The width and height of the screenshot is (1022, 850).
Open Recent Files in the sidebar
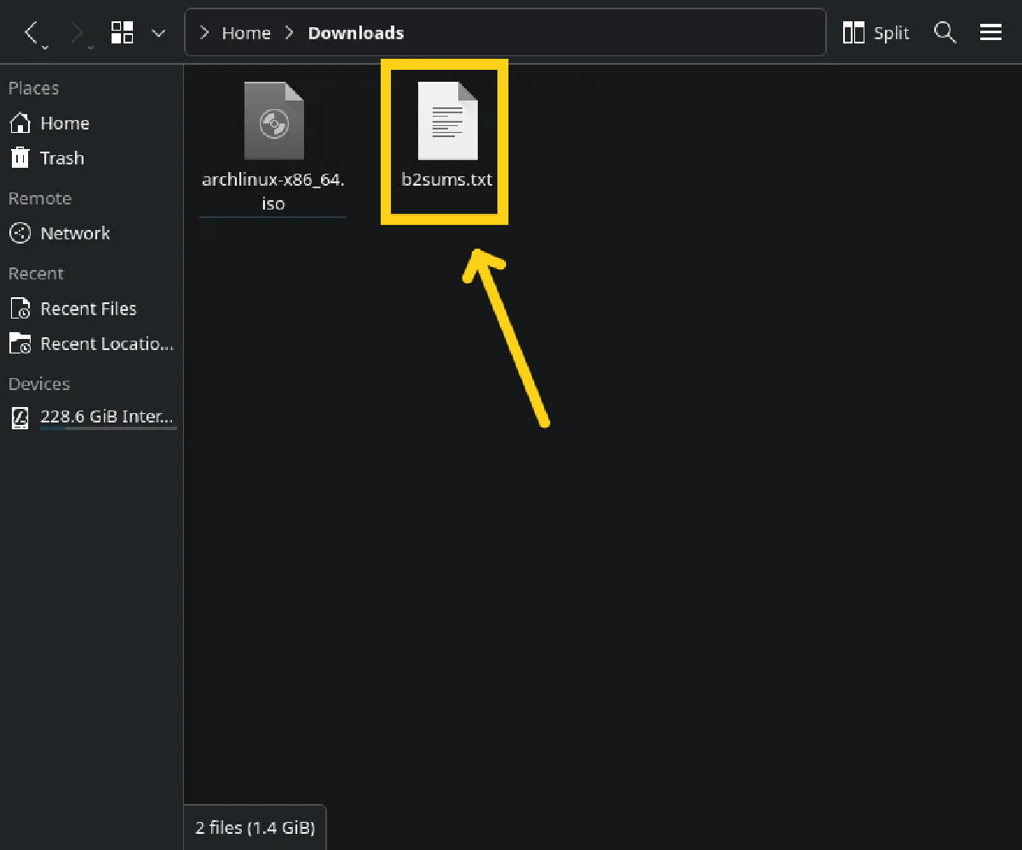[x=88, y=309]
